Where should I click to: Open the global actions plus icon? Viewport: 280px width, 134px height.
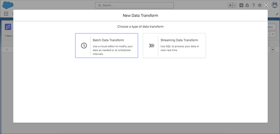(241, 5)
